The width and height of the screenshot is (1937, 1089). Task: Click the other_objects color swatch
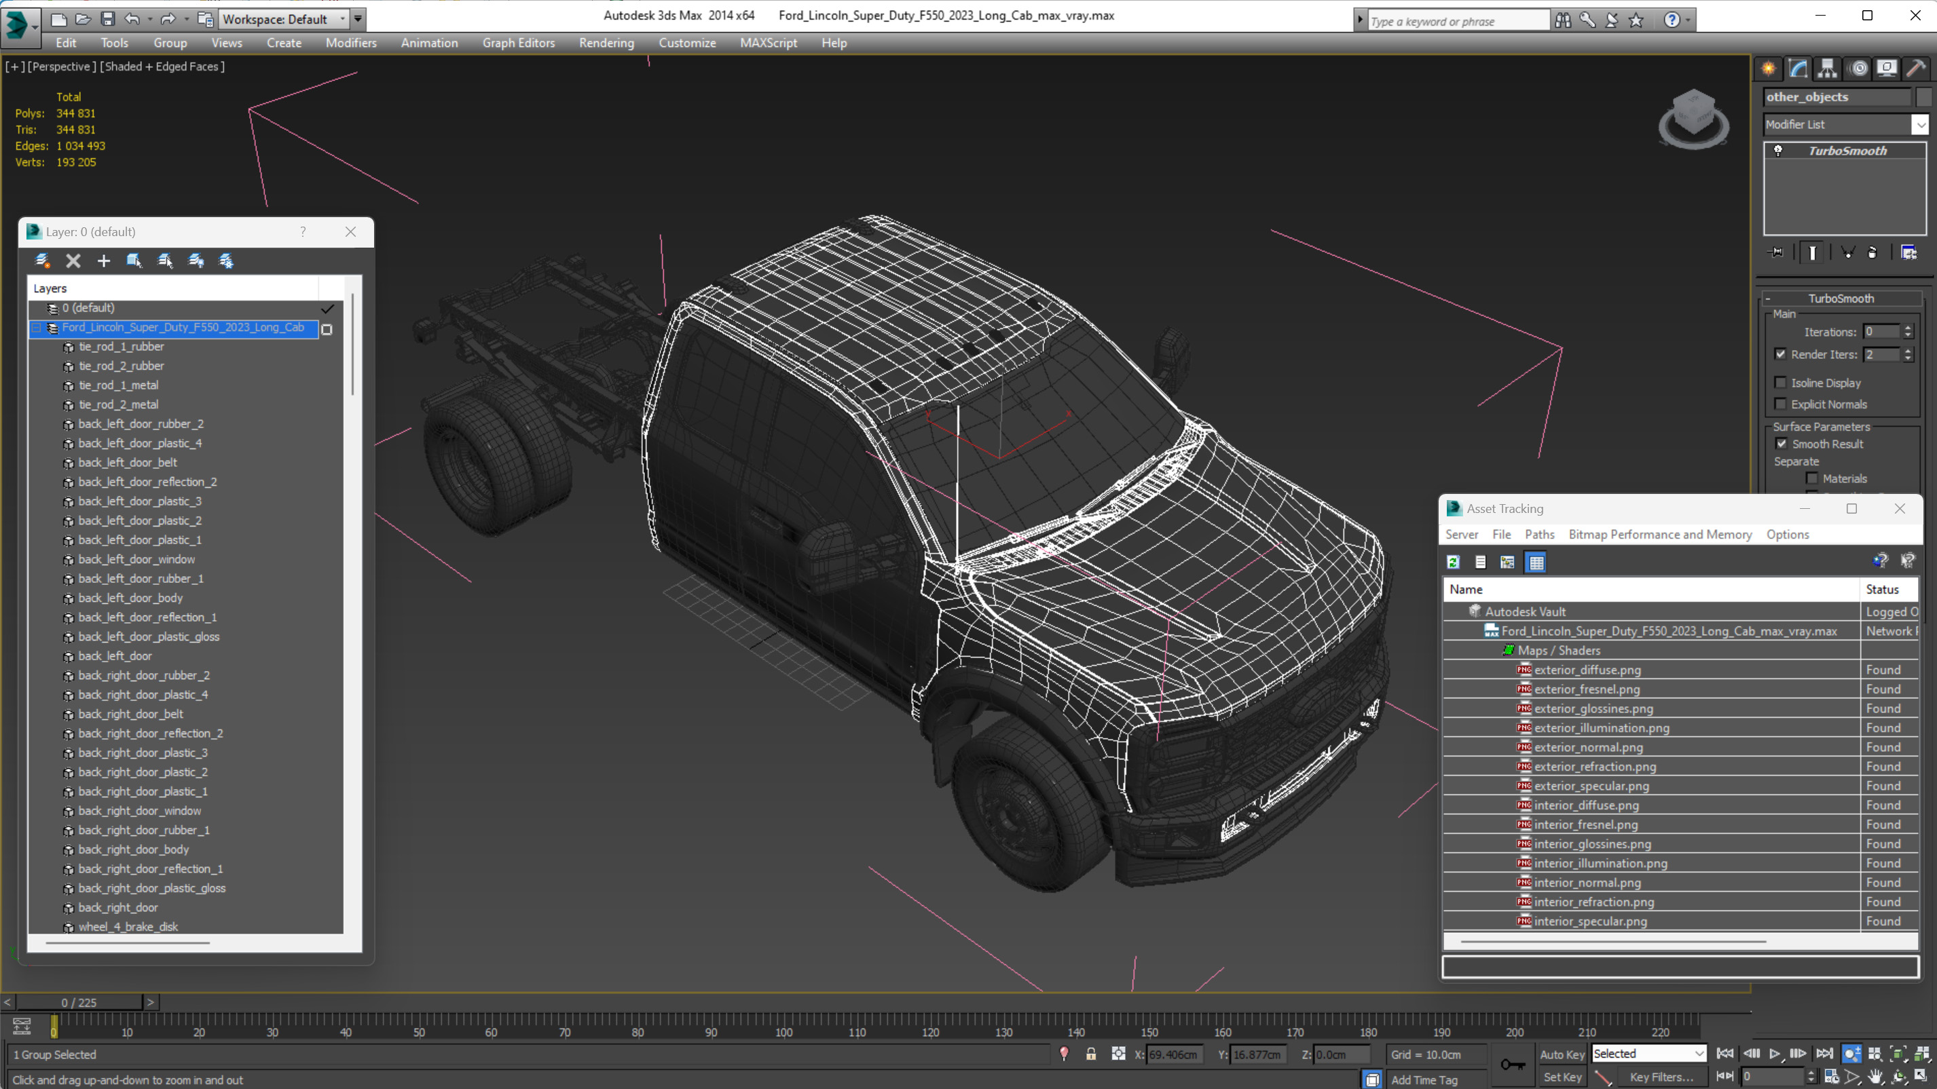coord(1923,97)
